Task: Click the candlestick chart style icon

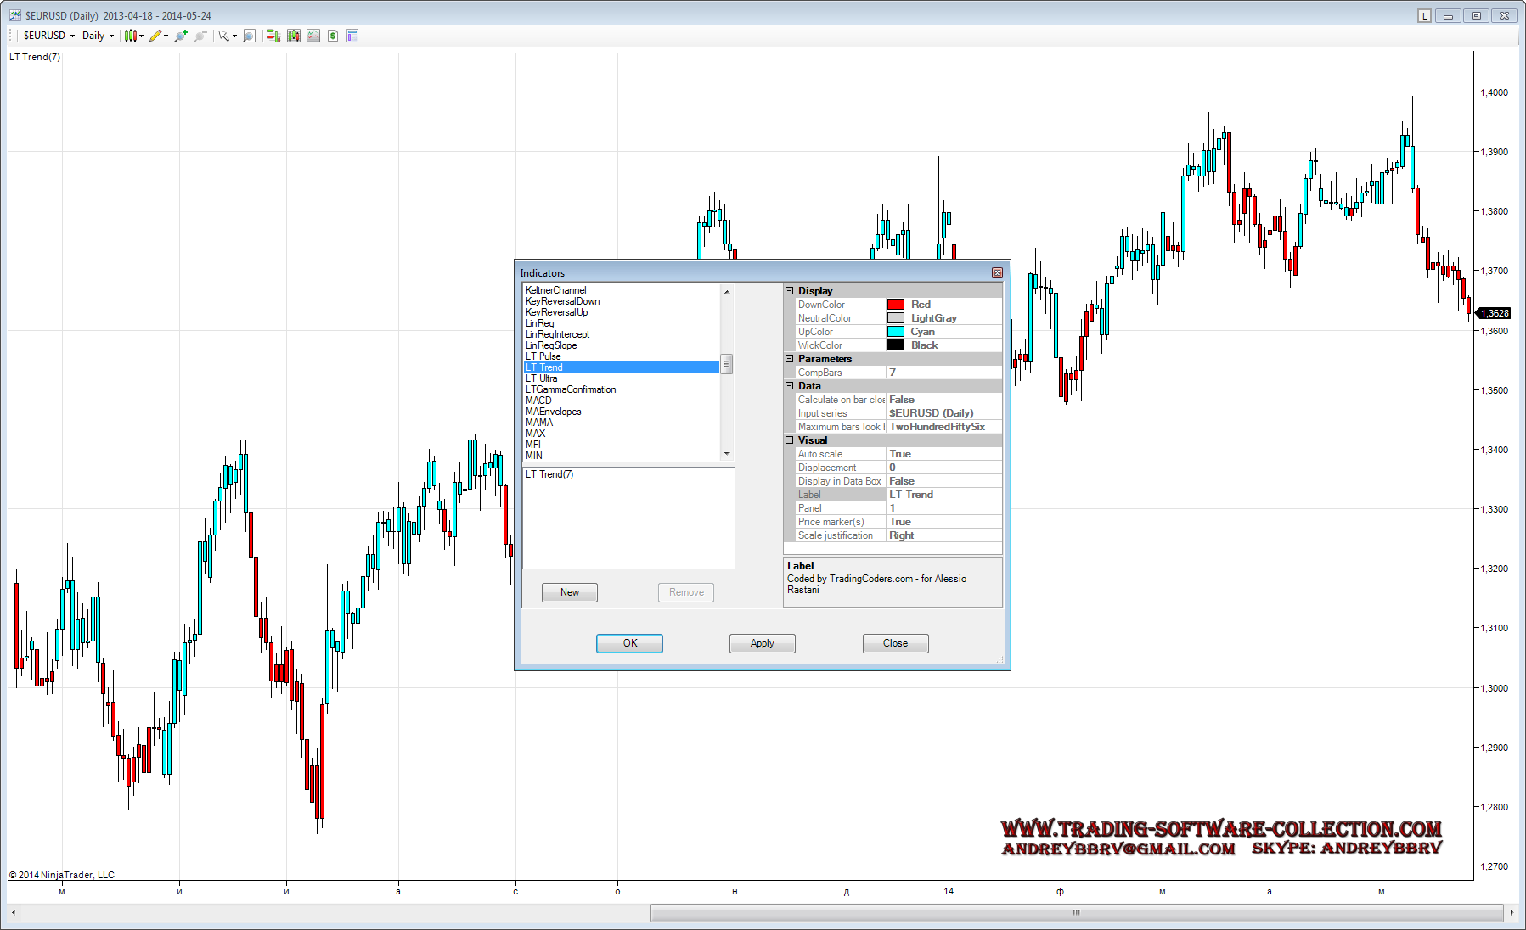Action: tap(130, 36)
